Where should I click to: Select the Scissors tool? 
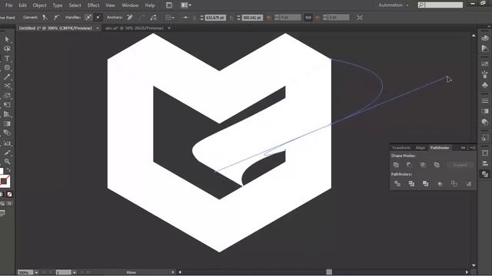point(7,86)
